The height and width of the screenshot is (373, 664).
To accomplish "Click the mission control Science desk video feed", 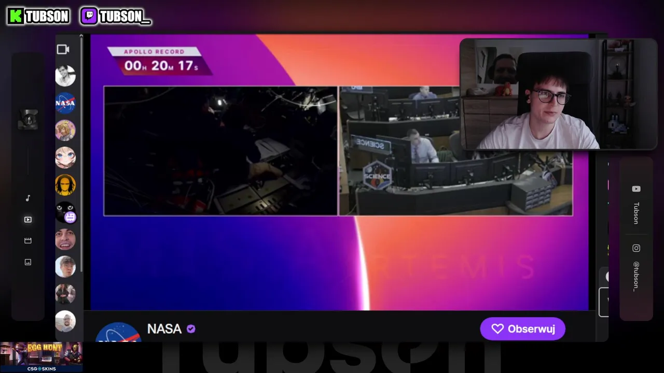I will 455,151.
